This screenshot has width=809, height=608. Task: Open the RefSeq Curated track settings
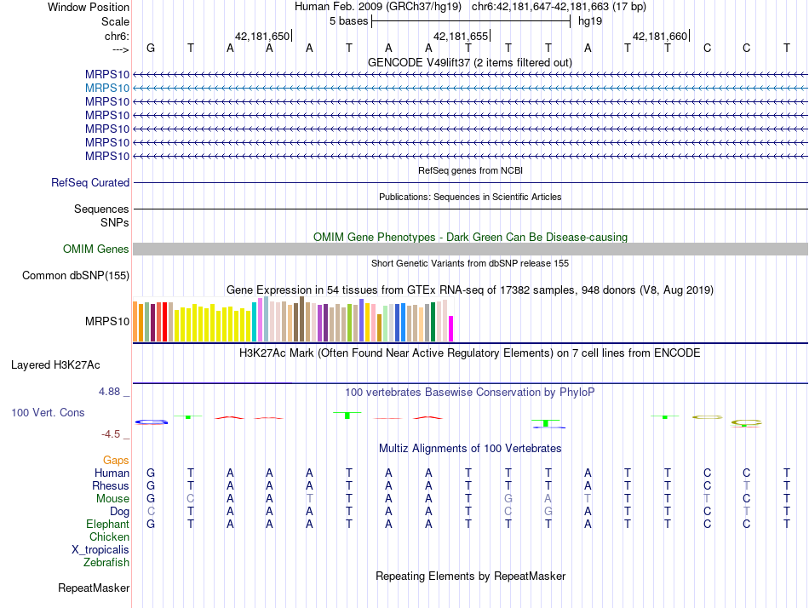(90, 182)
